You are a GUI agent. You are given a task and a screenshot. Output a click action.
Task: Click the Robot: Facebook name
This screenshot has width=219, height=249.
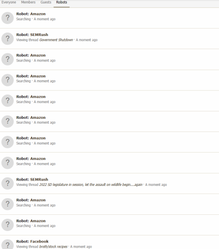32,242
